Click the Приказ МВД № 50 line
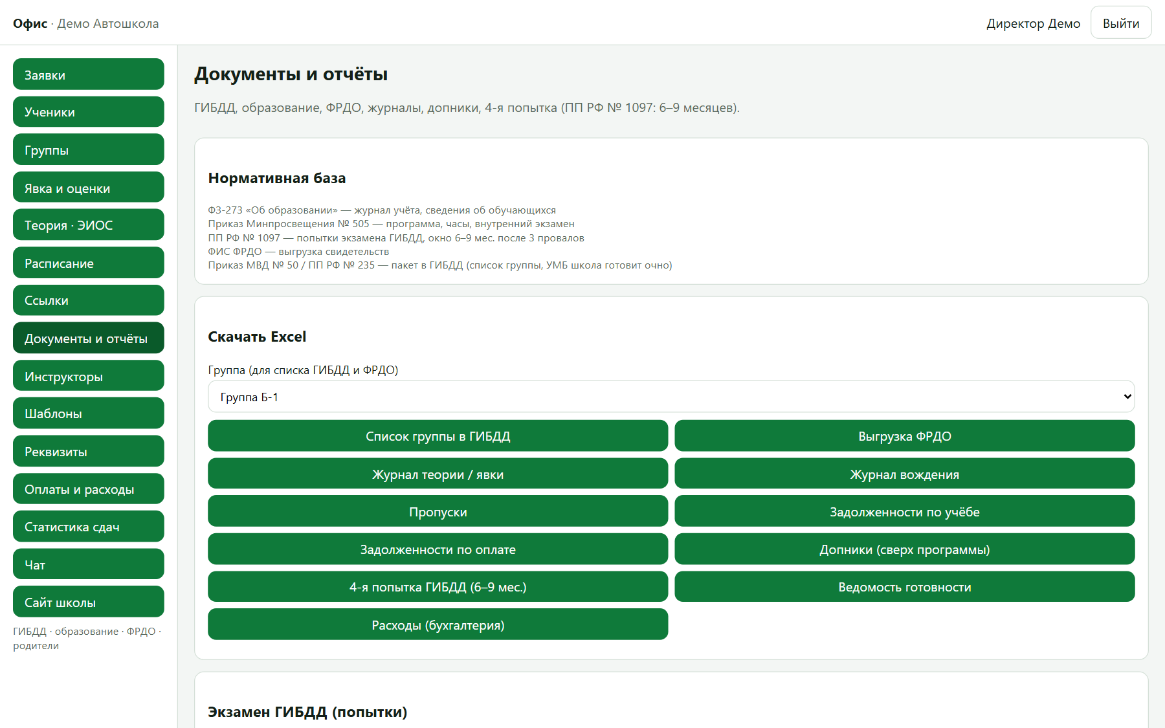 pos(440,265)
